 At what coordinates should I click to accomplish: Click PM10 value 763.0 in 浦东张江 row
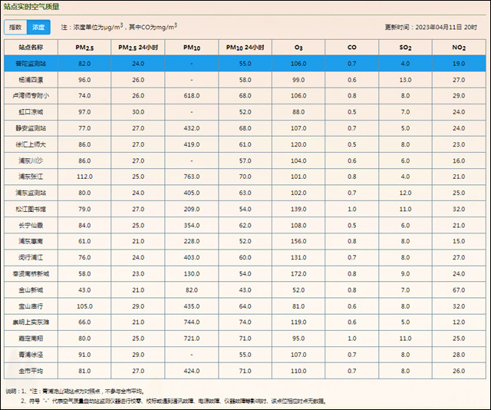click(x=192, y=177)
